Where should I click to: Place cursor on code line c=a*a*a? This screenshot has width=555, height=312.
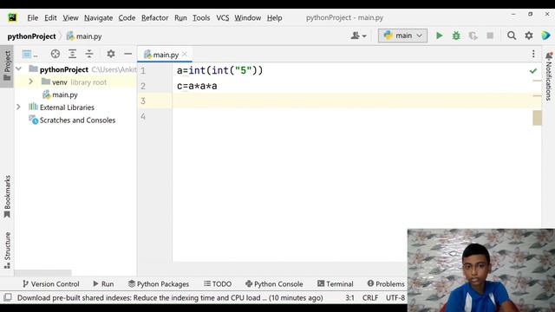pyautogui.click(x=197, y=86)
